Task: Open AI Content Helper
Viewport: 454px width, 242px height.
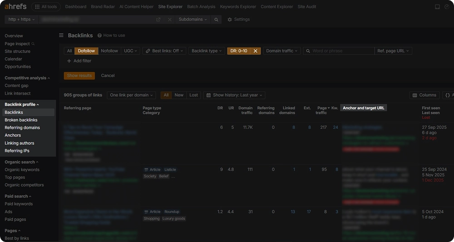Action: tap(136, 7)
